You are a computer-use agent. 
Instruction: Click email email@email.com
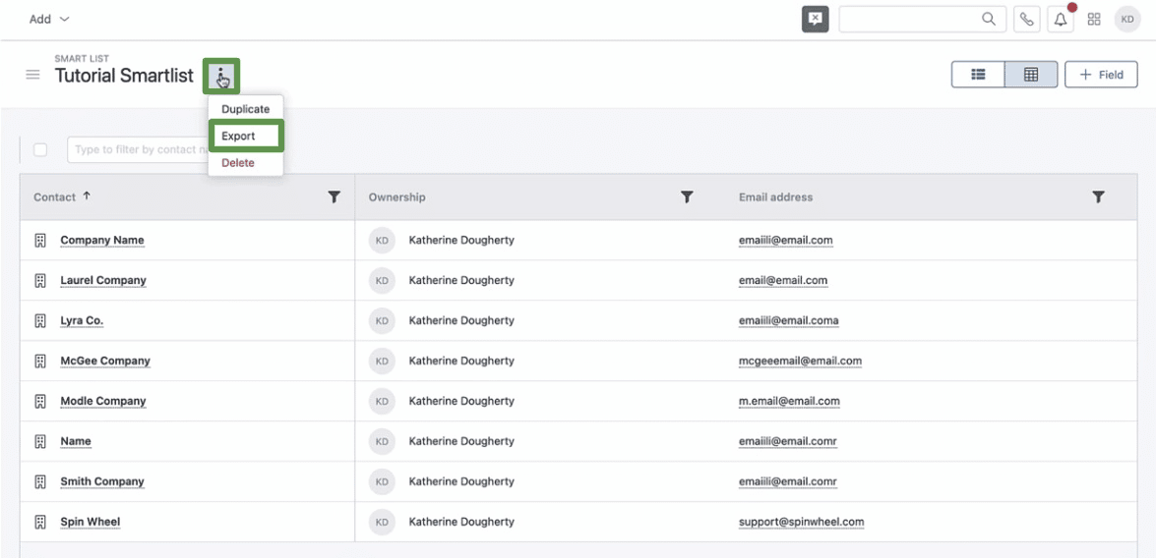pyautogui.click(x=783, y=280)
